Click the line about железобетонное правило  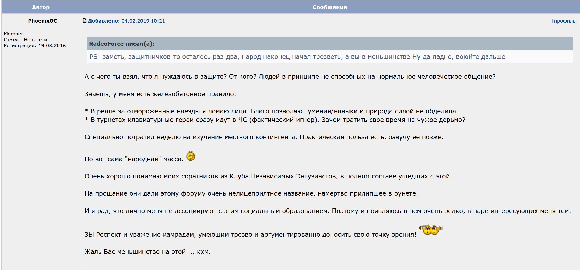tap(160, 94)
